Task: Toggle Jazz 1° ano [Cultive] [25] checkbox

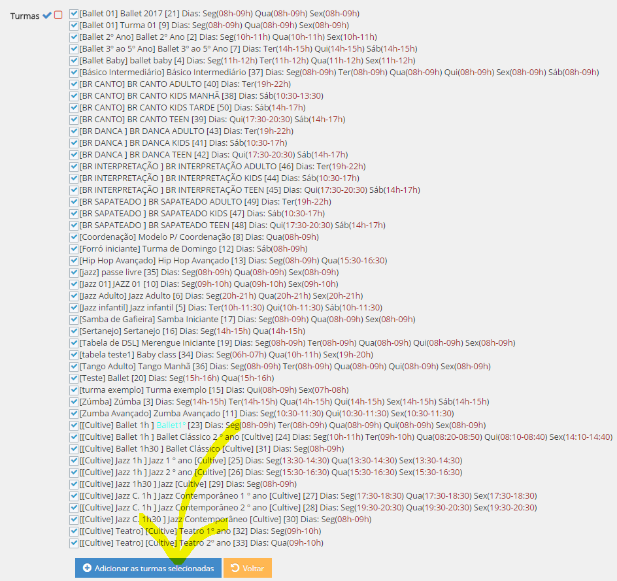Action: coord(74,461)
